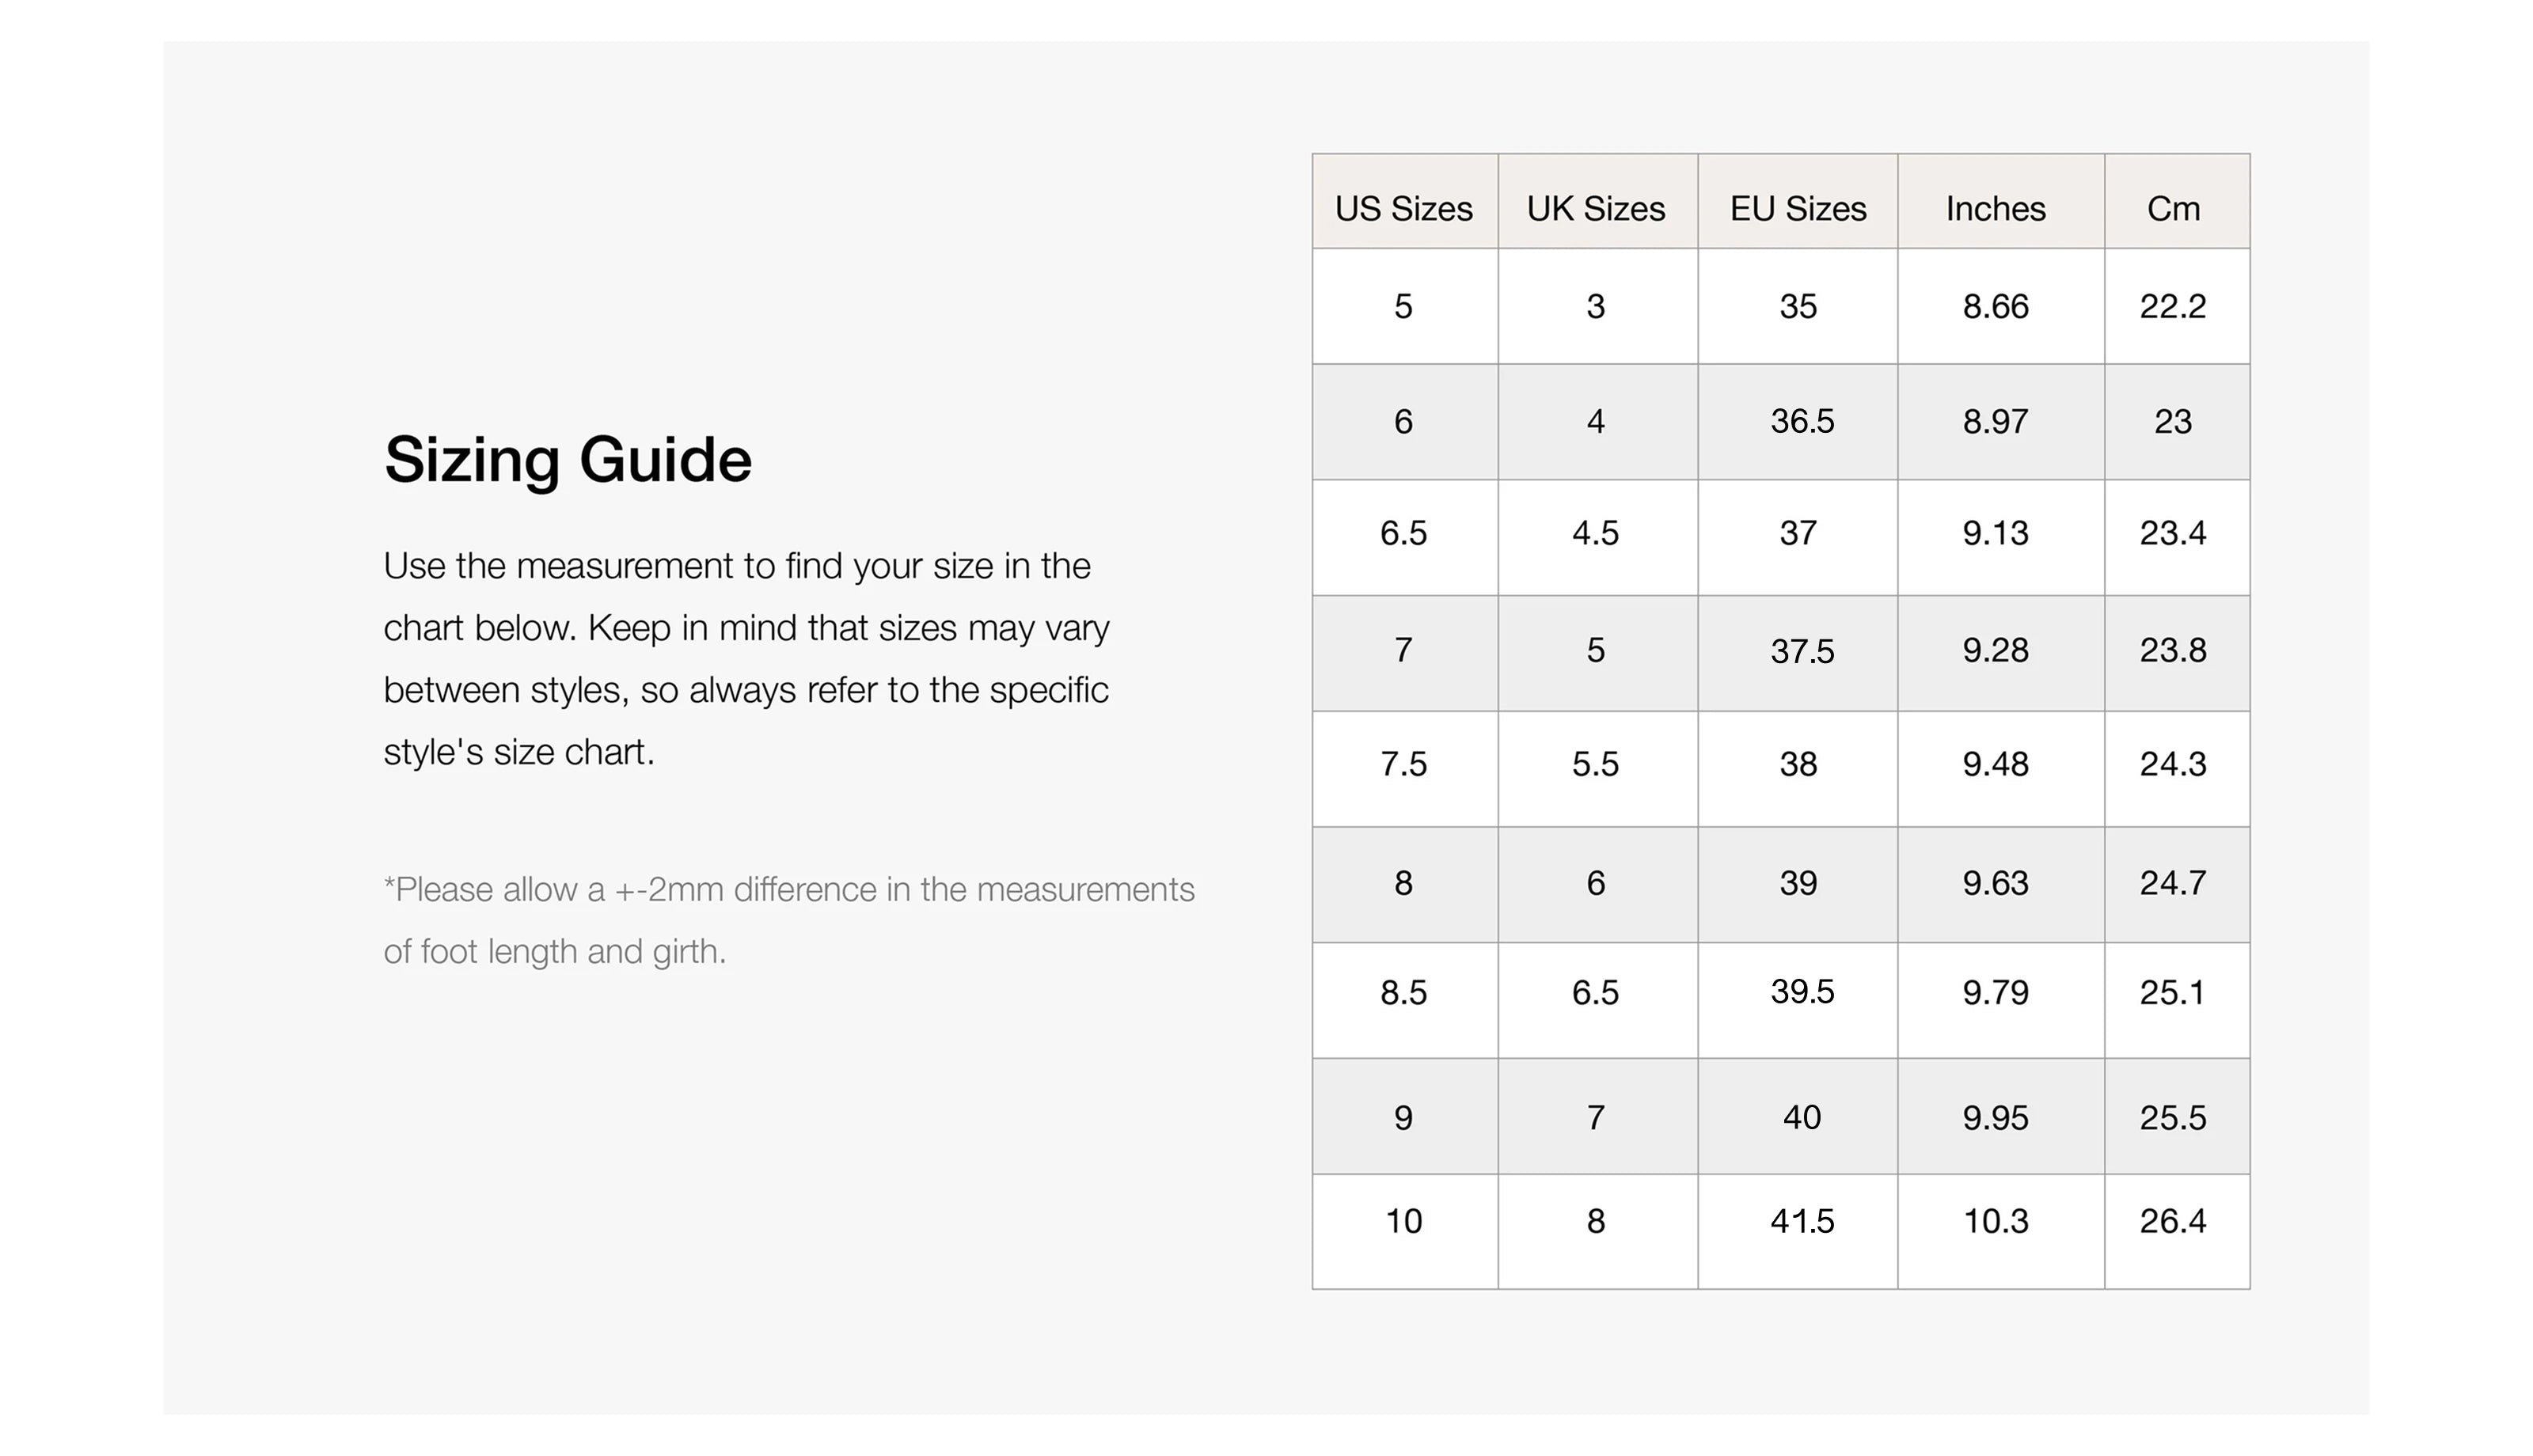Click the measurement instructions paragraph
Screen dimensions: 2533x1456
746,658
